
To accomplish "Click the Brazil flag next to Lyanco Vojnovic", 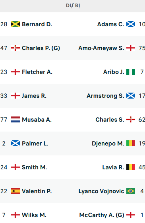I will (x=131, y=191).
